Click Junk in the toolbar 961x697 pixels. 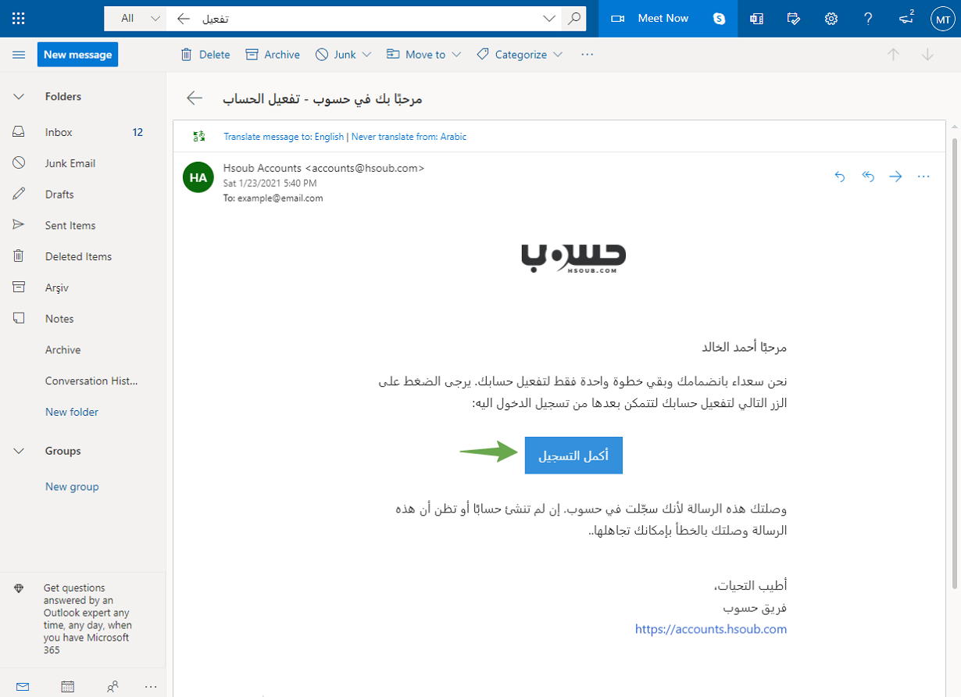[x=335, y=55]
